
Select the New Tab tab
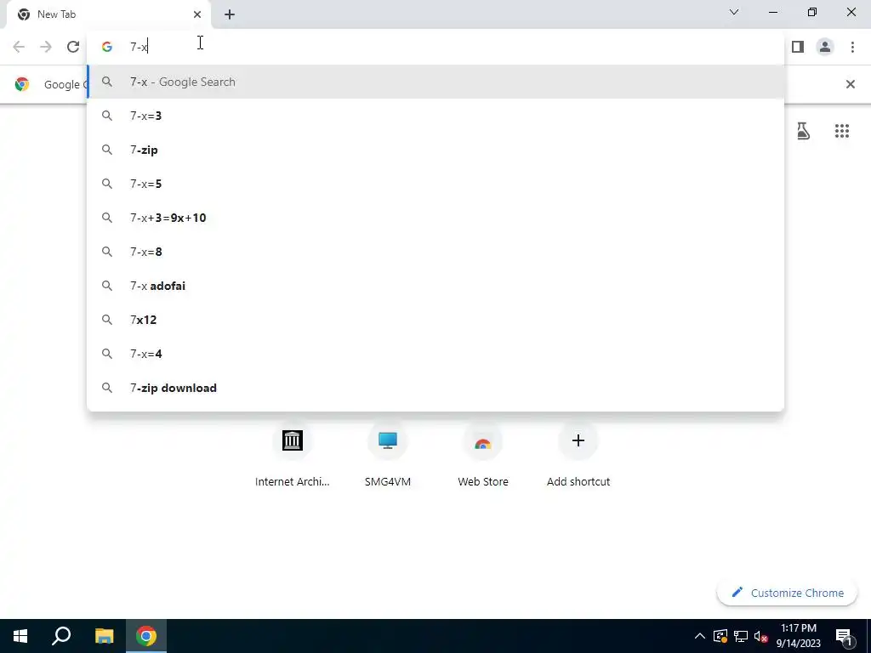pyautogui.click(x=108, y=14)
